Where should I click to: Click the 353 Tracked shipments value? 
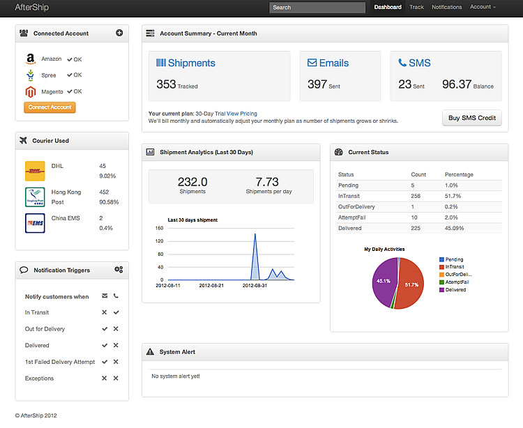click(166, 84)
